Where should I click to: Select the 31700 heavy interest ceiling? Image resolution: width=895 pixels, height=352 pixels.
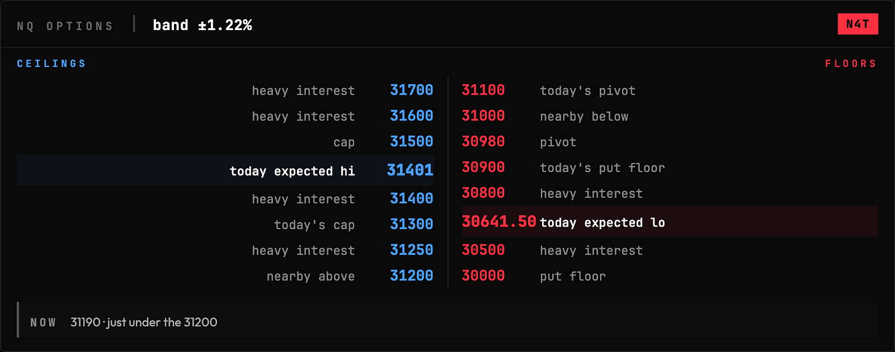226,90
